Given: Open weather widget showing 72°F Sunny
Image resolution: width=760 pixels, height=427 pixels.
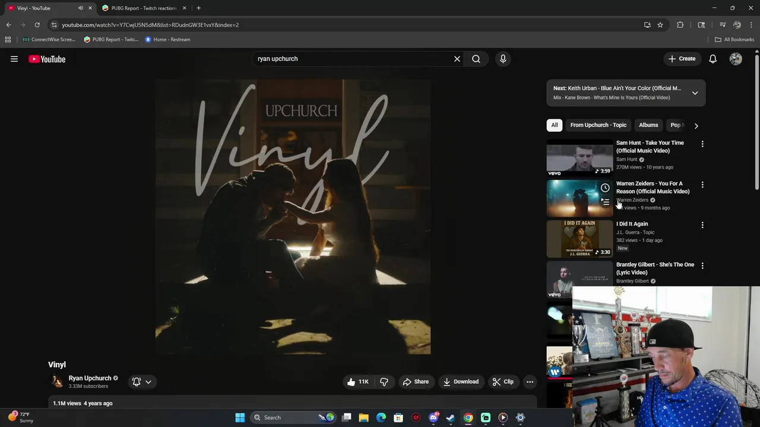Looking at the screenshot, I should coord(21,418).
